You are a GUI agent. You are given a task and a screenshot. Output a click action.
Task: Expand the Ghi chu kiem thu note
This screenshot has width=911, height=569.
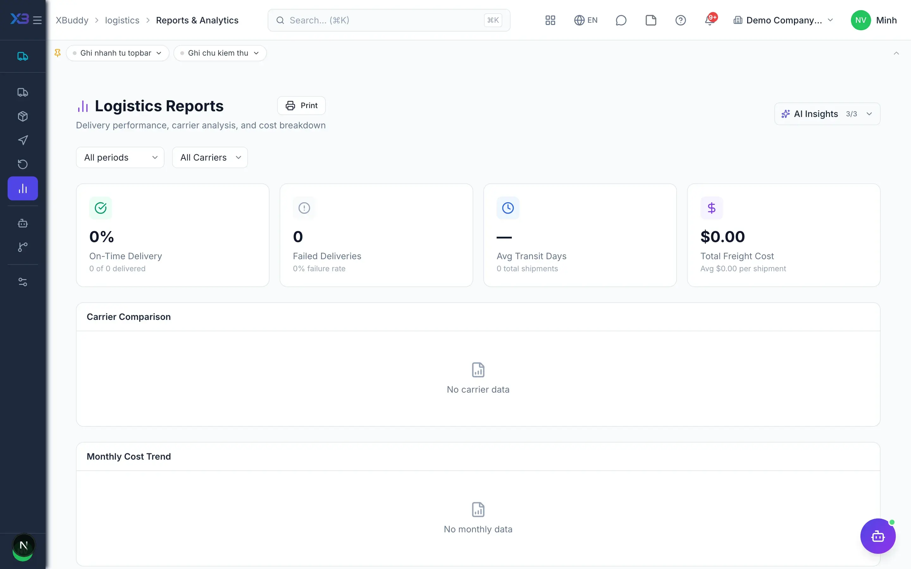point(220,53)
